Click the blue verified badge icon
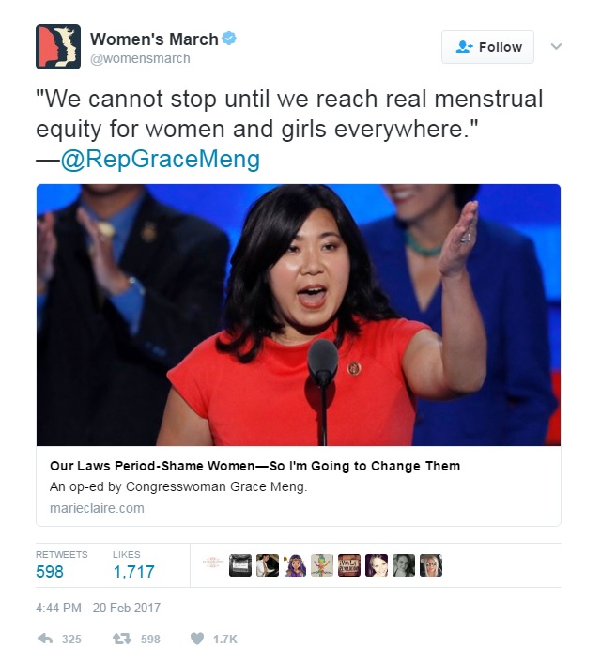The image size is (601, 663). 229,39
